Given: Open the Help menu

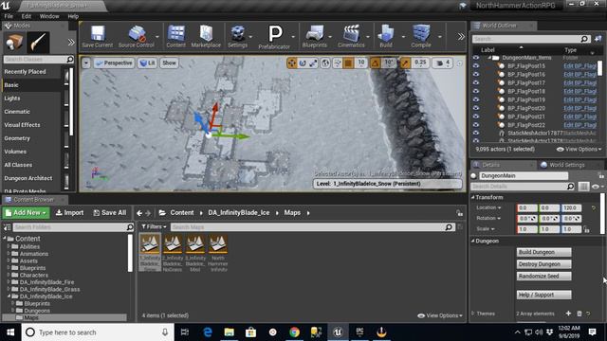Looking at the screenshot, I should point(73,16).
